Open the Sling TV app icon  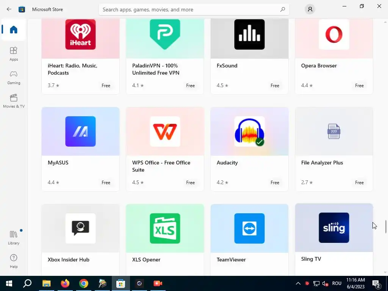[x=334, y=228]
